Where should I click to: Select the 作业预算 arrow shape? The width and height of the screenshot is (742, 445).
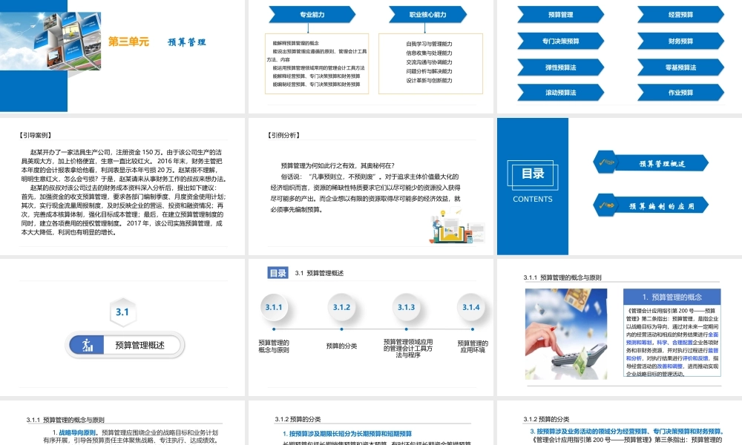click(x=680, y=92)
